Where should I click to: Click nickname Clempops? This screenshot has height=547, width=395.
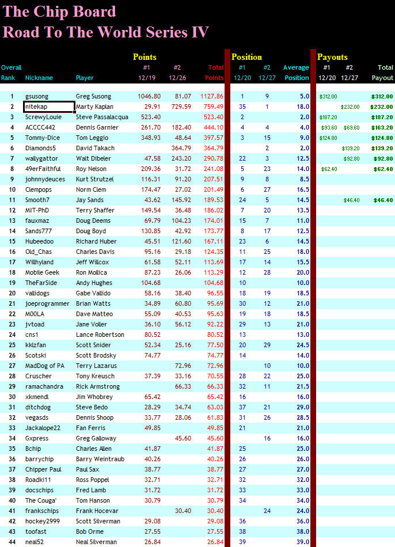click(x=39, y=190)
